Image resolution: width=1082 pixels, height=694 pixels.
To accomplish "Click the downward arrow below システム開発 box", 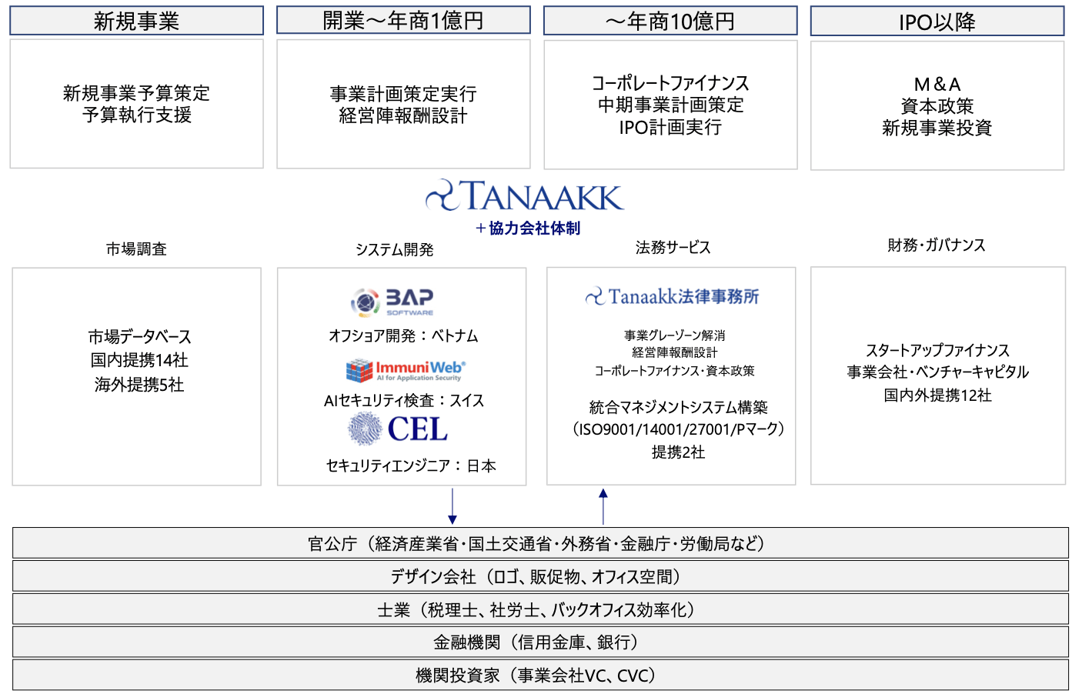I will pos(452,507).
